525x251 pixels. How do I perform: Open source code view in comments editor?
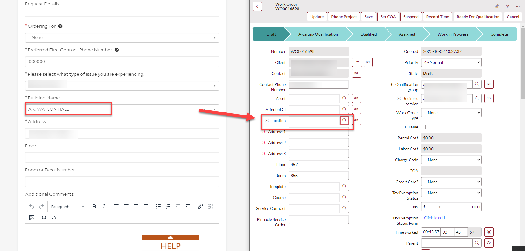54,218
